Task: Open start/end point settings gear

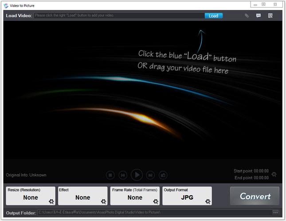Action: [274, 174]
